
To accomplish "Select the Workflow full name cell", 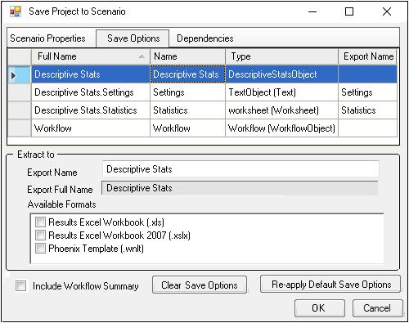I will tap(91, 128).
